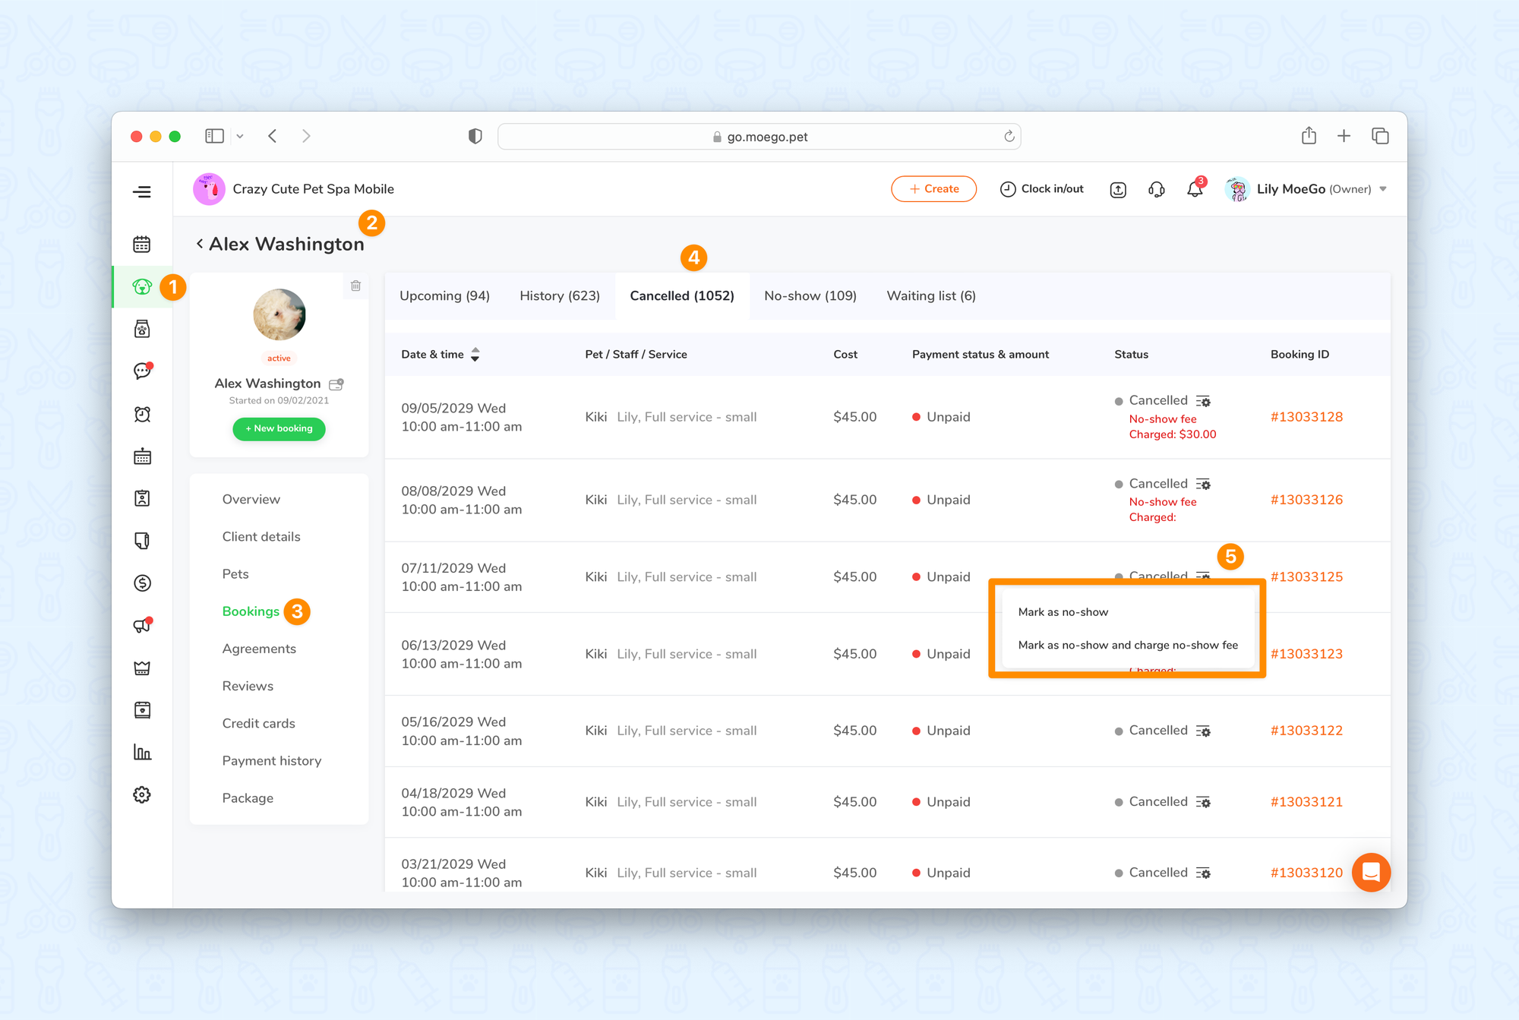1519x1020 pixels.
Task: Open browser sidebar chevron dropdown
Action: (x=240, y=137)
